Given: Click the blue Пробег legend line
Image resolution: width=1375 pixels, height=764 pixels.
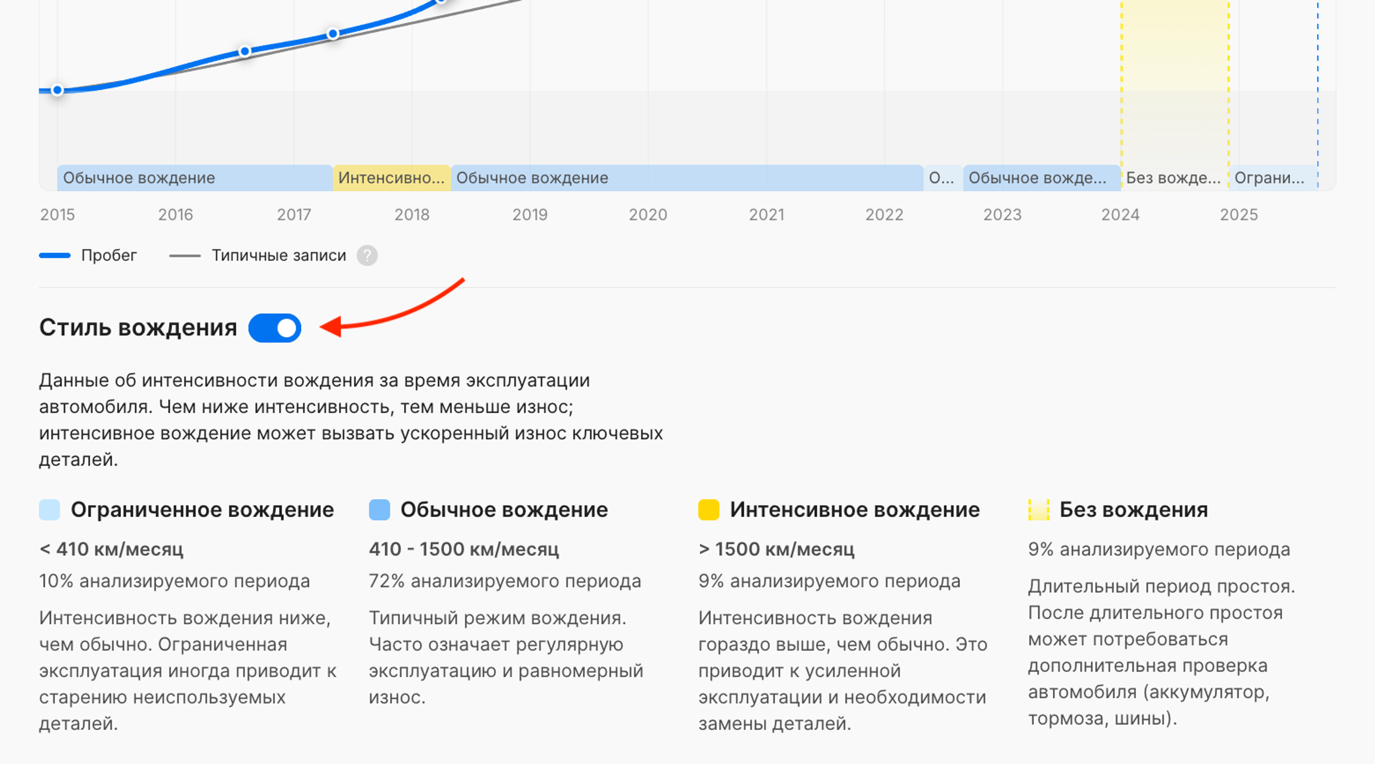Looking at the screenshot, I should pos(55,256).
